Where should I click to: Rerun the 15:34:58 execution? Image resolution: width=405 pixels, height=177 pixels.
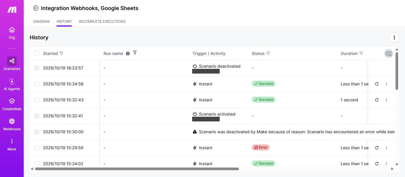[x=377, y=84]
